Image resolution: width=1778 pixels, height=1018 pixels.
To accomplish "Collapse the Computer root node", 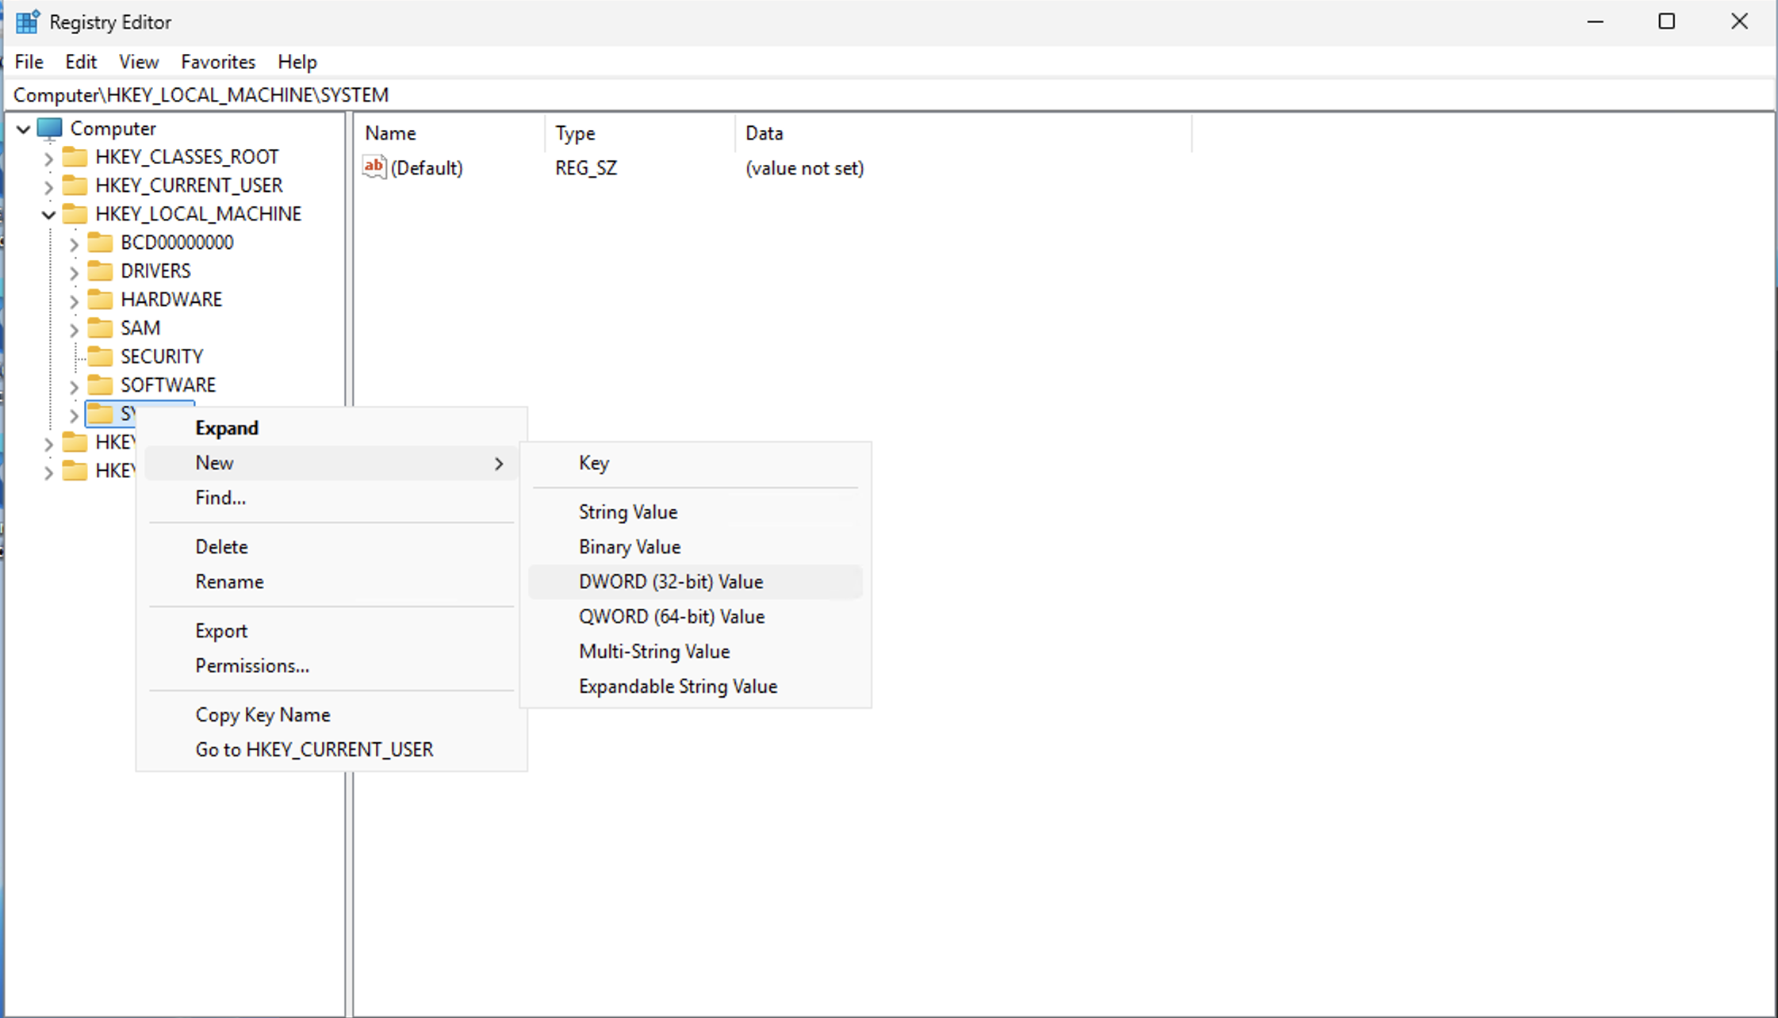I will pos(23,129).
